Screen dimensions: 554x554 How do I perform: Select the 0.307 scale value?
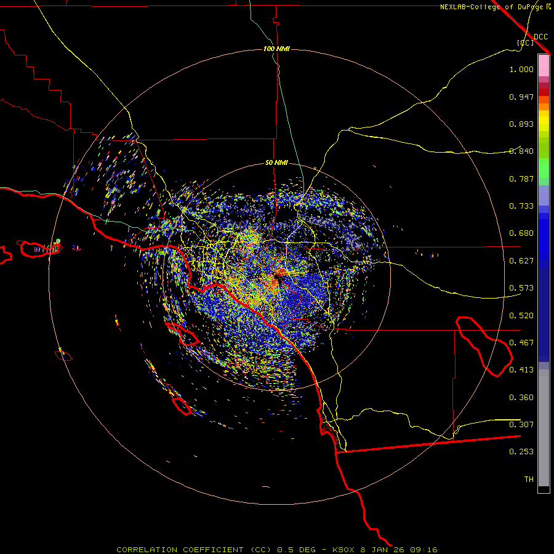coord(521,425)
